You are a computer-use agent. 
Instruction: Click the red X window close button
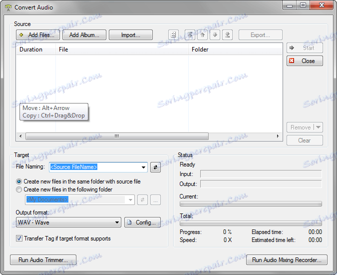coord(322,5)
